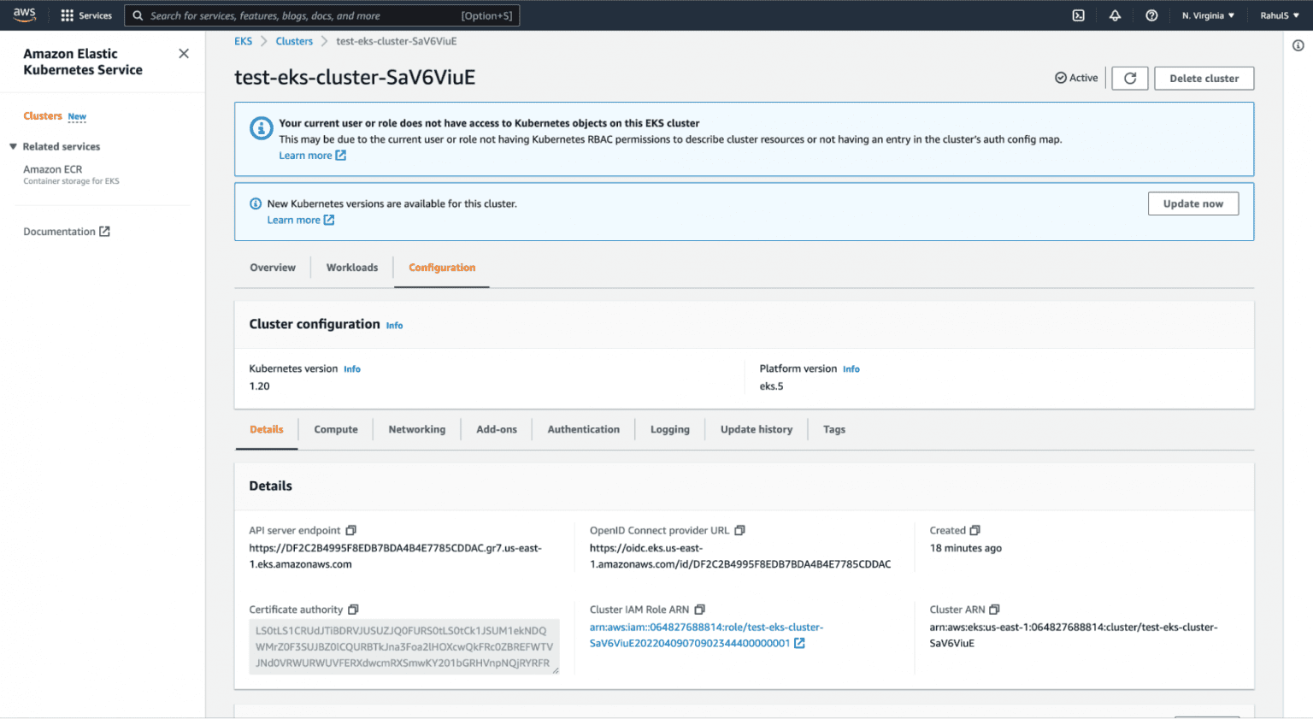Viewport: 1313px width, 719px height.
Task: Copy the Cluster ARN value
Action: 994,609
